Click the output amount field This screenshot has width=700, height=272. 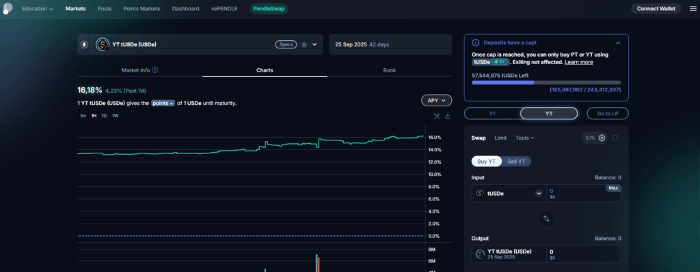(583, 254)
